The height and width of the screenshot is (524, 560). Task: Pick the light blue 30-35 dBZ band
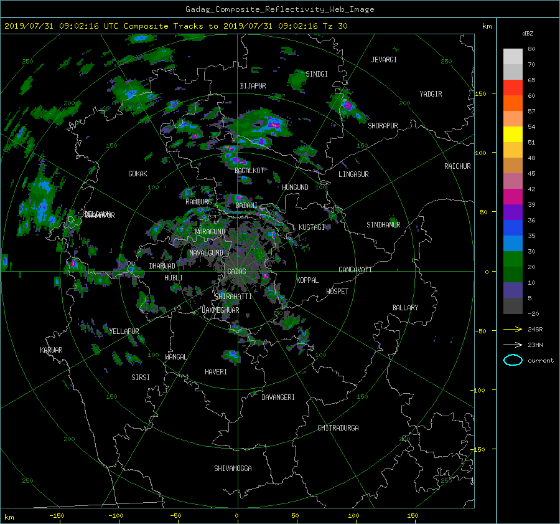click(513, 244)
